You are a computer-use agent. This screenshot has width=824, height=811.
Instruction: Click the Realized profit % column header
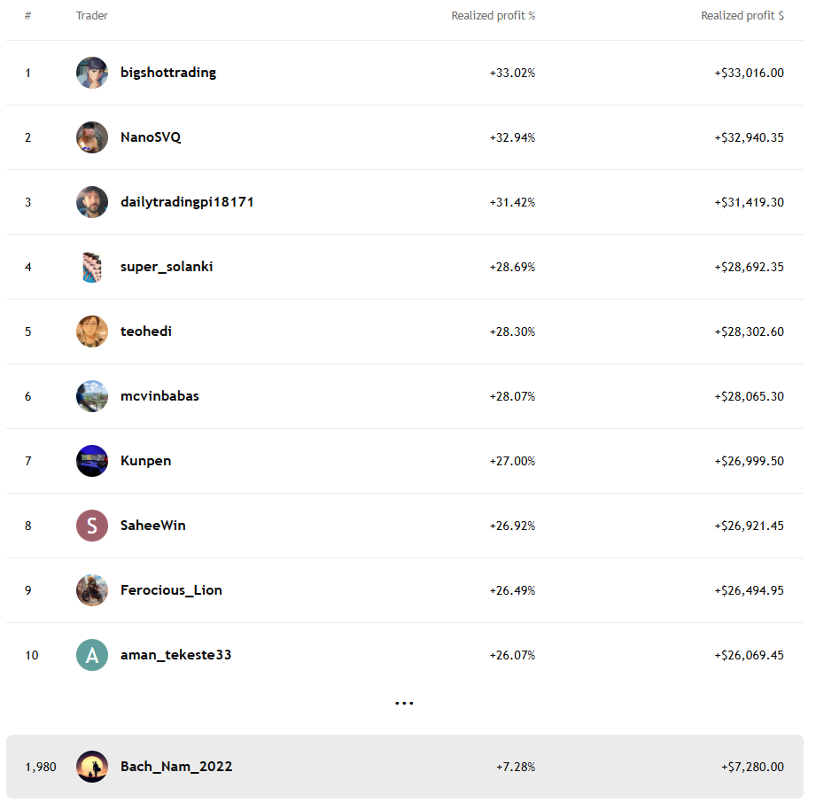[x=493, y=16]
